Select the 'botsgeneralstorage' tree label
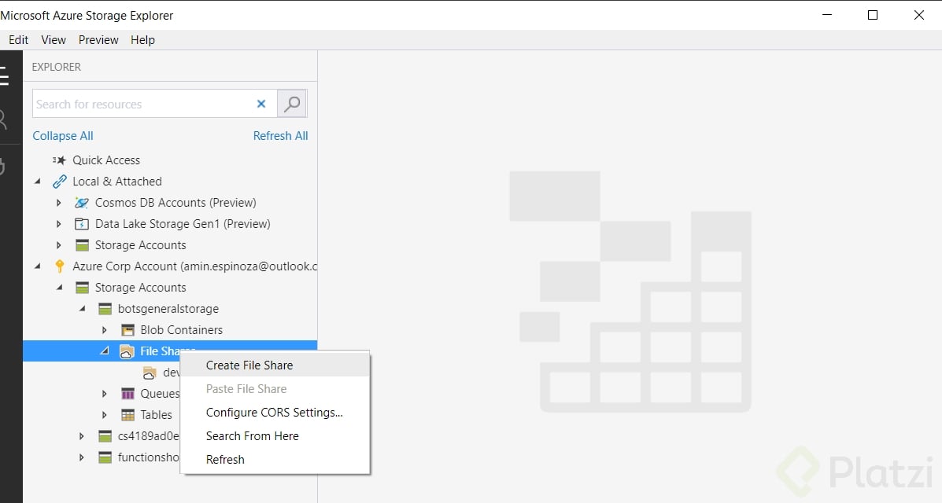Viewport: 942px width, 503px height. click(x=168, y=309)
